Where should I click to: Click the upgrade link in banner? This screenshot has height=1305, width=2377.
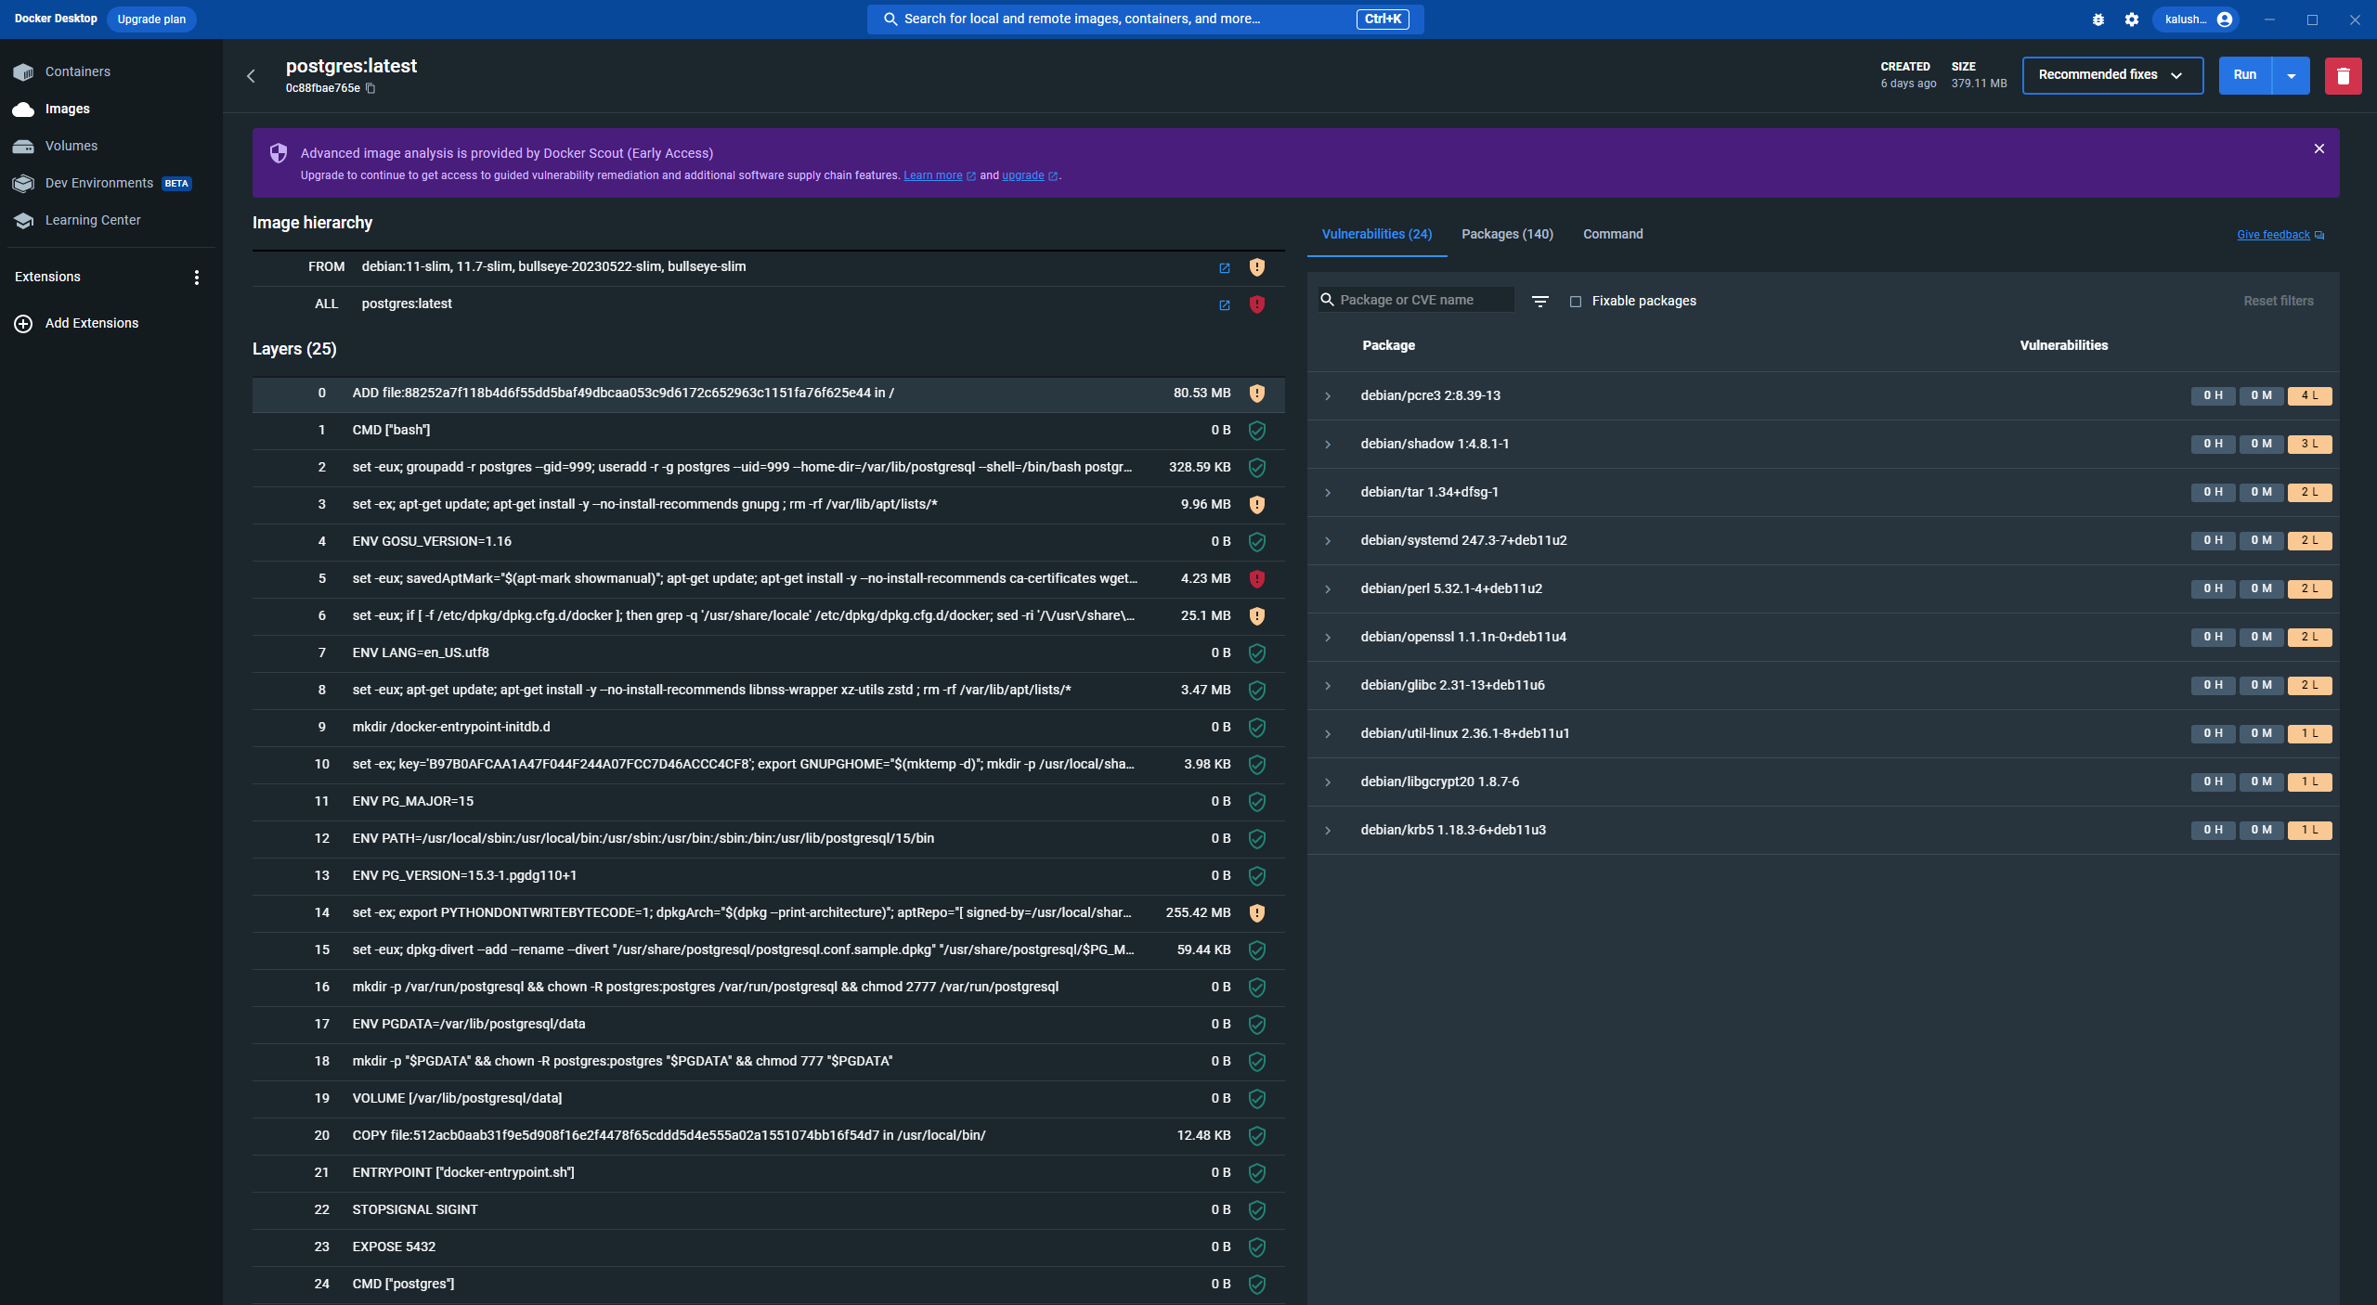click(1023, 175)
